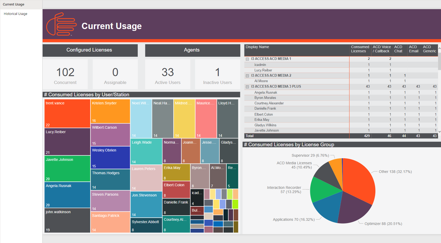Select the Angela.Rusnak treemap tile
The height and width of the screenshot is (243, 441).
point(67,195)
